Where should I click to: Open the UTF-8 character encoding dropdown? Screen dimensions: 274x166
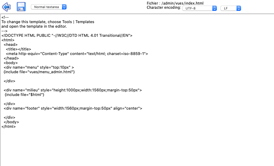[x=199, y=8]
